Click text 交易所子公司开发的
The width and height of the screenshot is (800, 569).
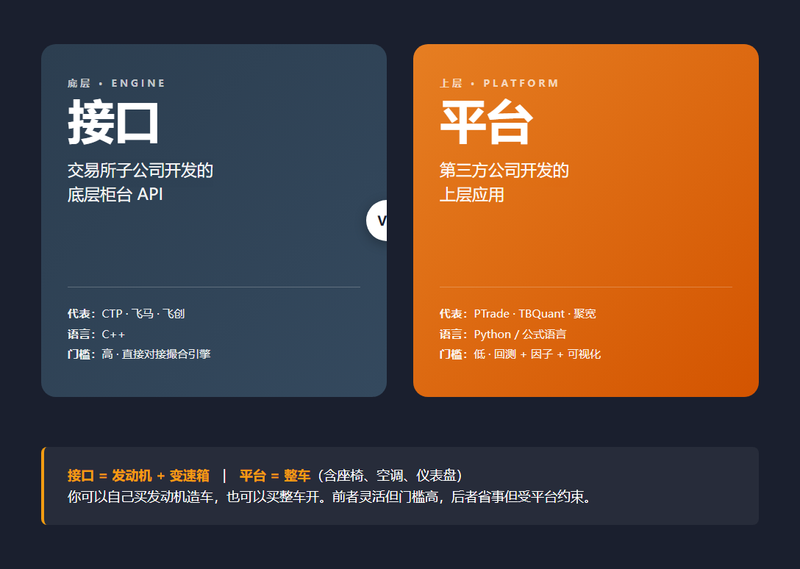140,171
